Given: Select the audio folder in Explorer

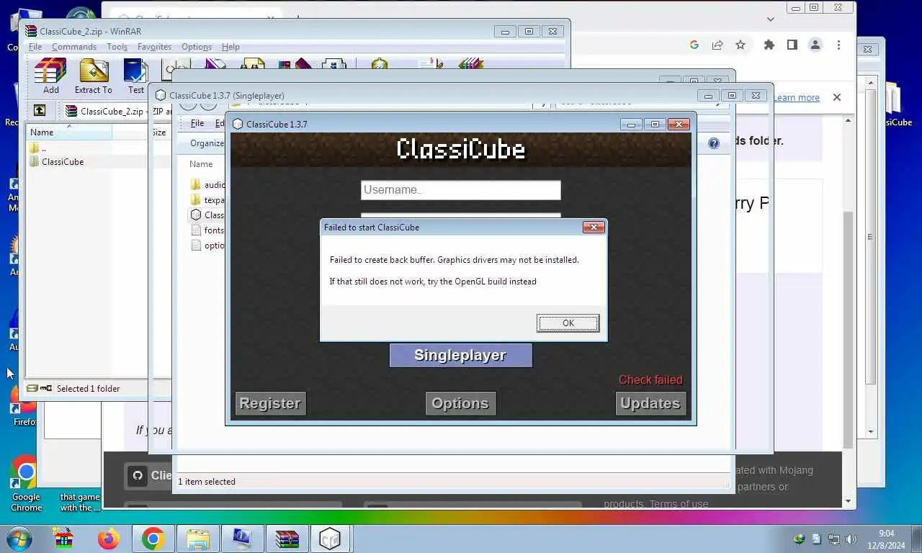Looking at the screenshot, I should click(x=207, y=185).
